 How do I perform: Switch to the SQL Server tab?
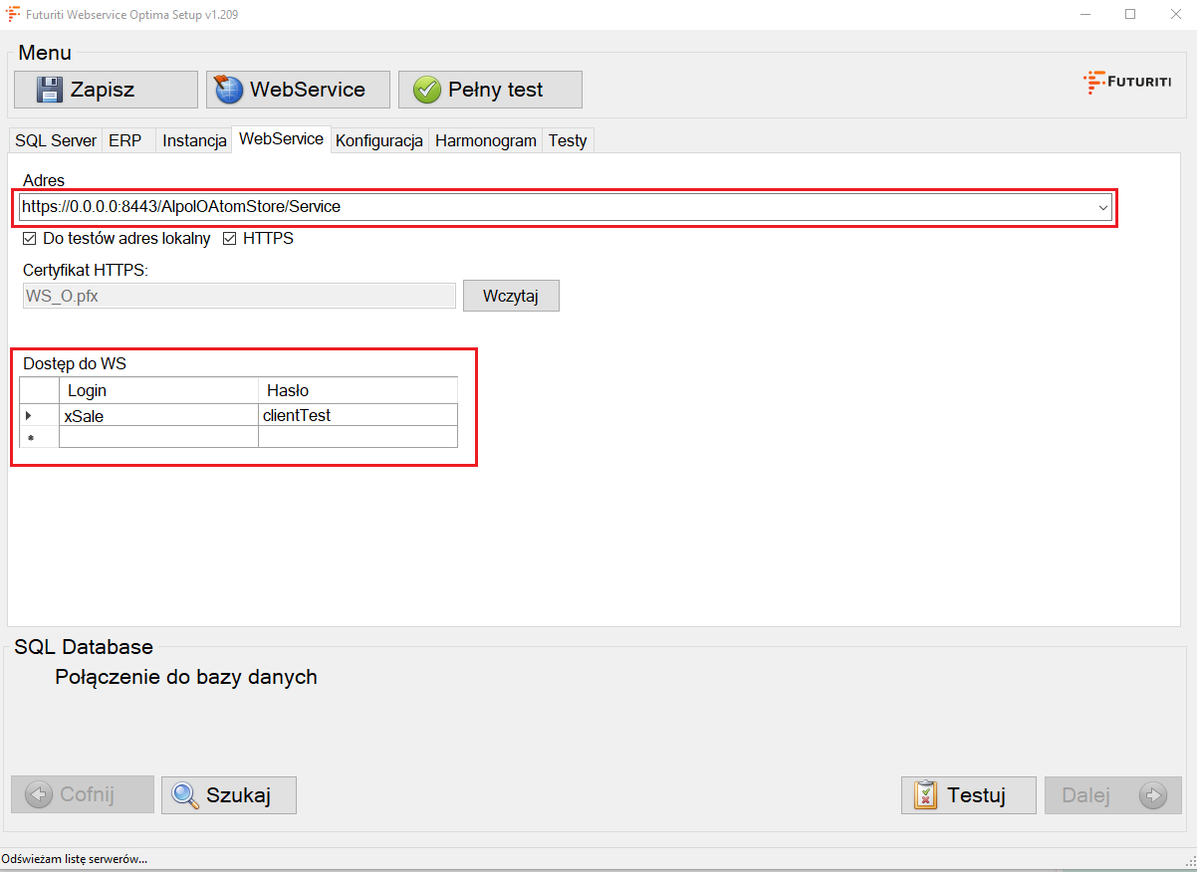pyautogui.click(x=56, y=140)
